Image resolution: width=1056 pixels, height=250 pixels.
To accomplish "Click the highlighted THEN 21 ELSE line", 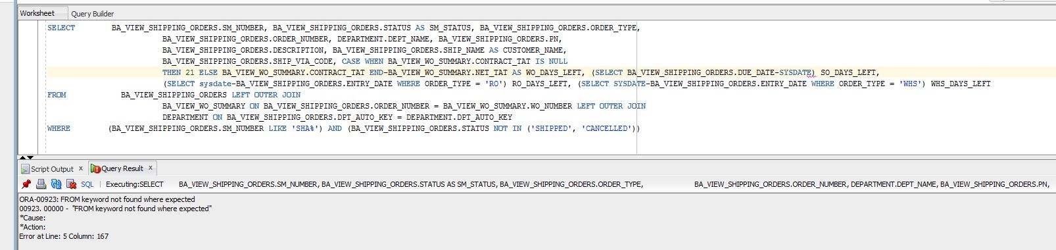I will click(x=521, y=72).
